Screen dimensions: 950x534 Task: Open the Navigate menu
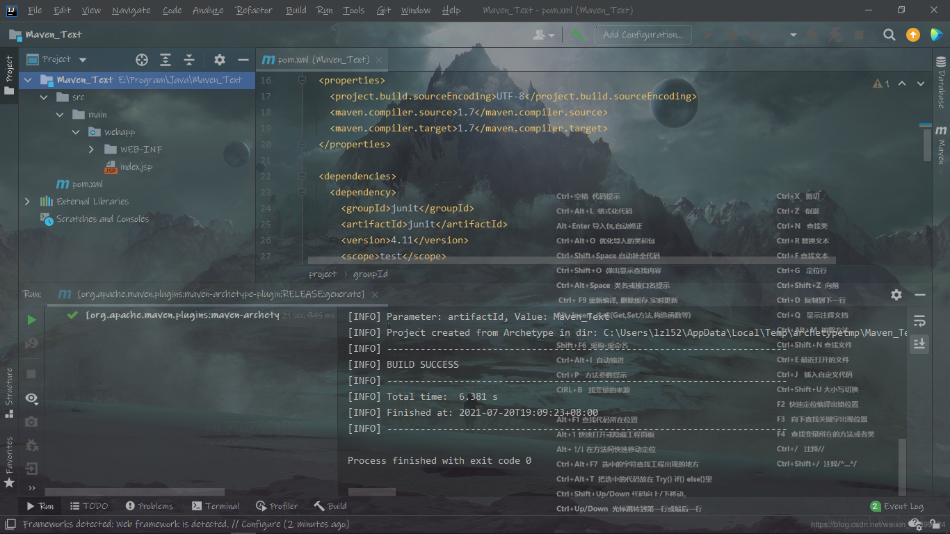pyautogui.click(x=131, y=10)
